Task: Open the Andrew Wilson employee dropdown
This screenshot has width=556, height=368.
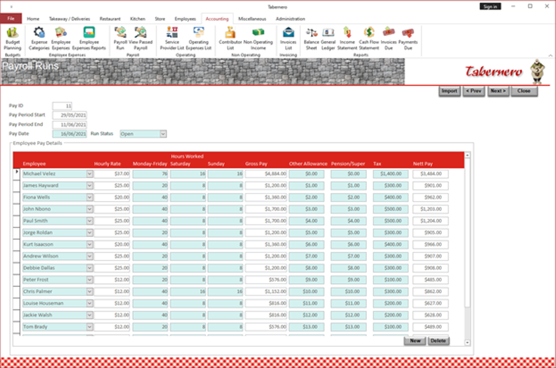Action: pos(90,256)
